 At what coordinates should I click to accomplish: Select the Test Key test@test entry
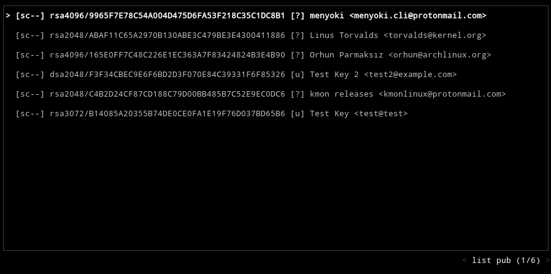[212, 114]
